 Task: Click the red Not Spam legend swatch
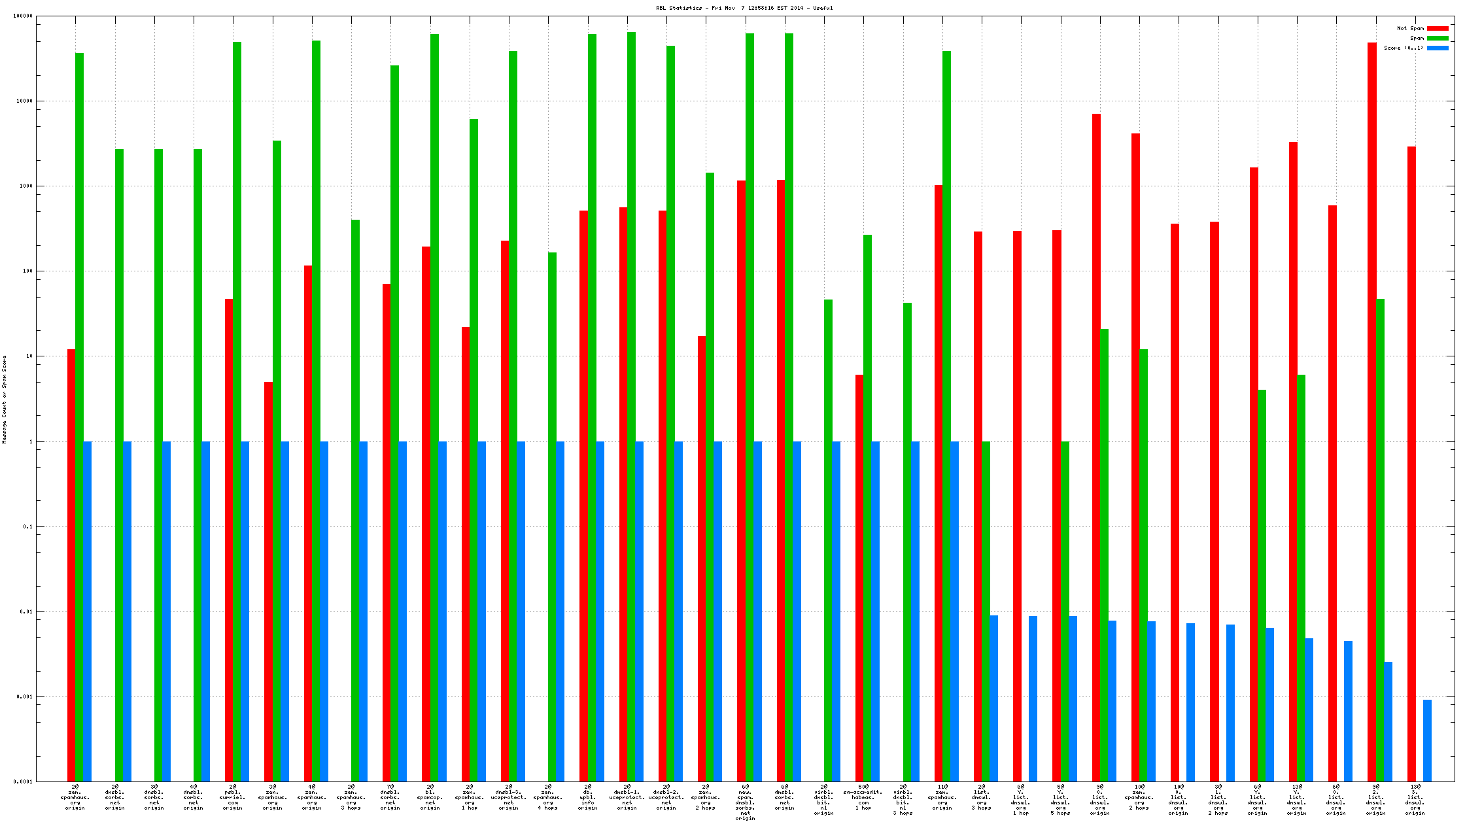pyautogui.click(x=1438, y=28)
